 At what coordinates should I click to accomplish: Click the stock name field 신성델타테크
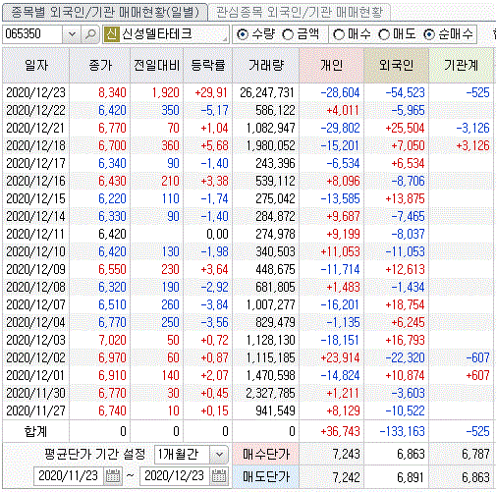pyautogui.click(x=165, y=34)
